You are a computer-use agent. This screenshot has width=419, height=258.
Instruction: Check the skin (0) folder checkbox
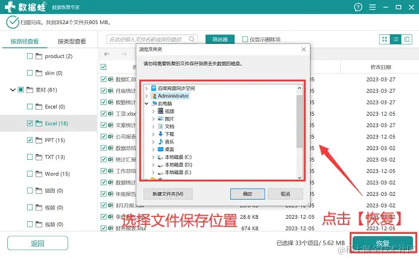pos(30,73)
